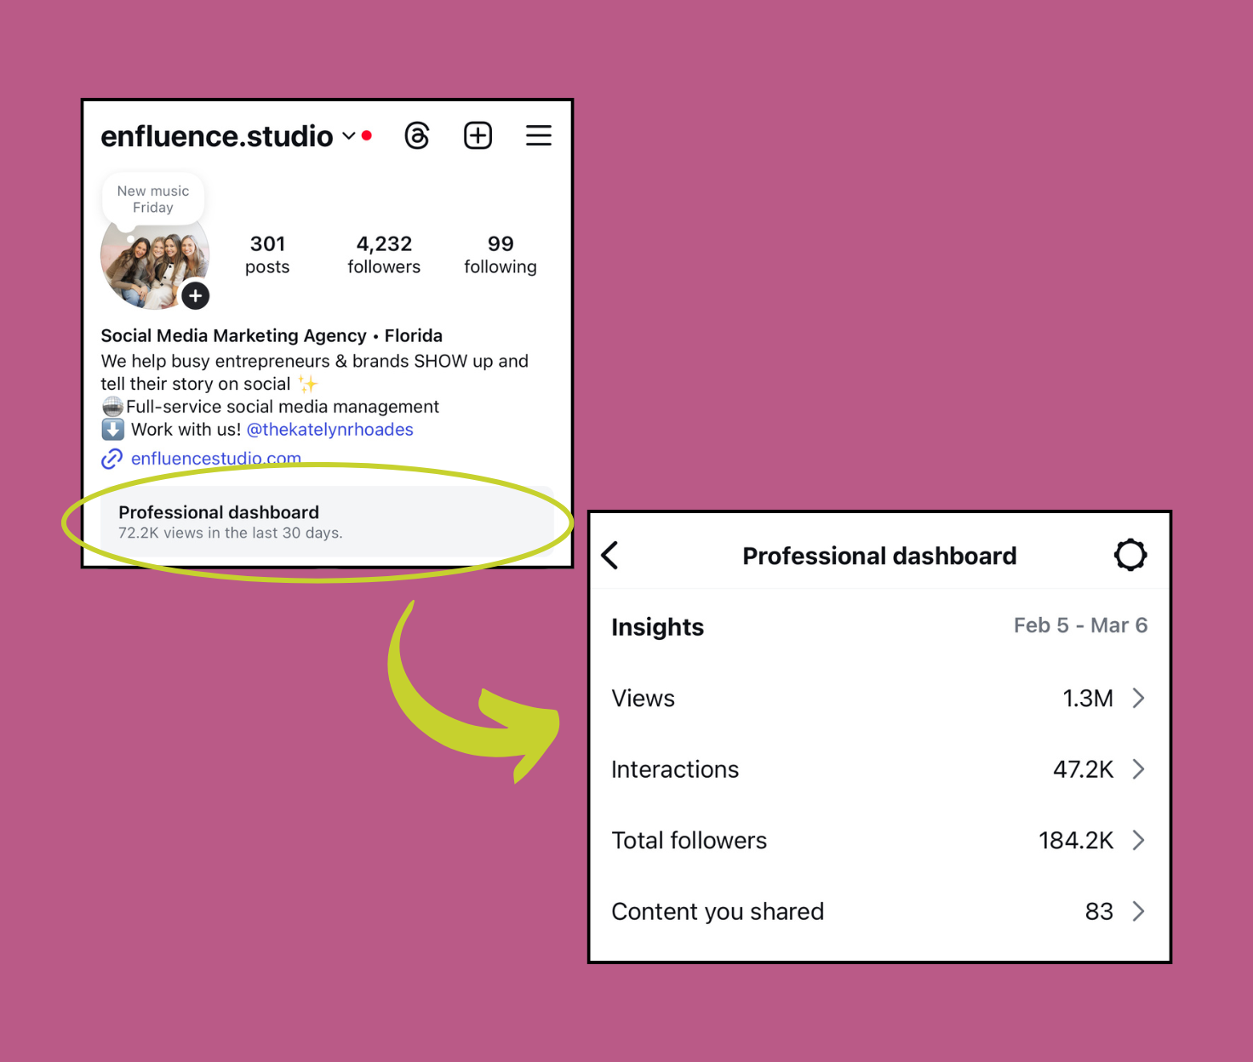Open the 99 following list
The image size is (1253, 1062).
(x=501, y=254)
